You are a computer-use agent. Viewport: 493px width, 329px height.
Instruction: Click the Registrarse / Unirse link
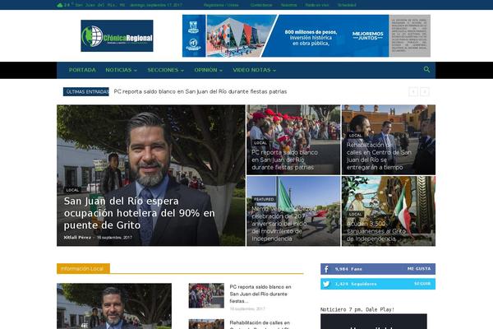point(221,5)
